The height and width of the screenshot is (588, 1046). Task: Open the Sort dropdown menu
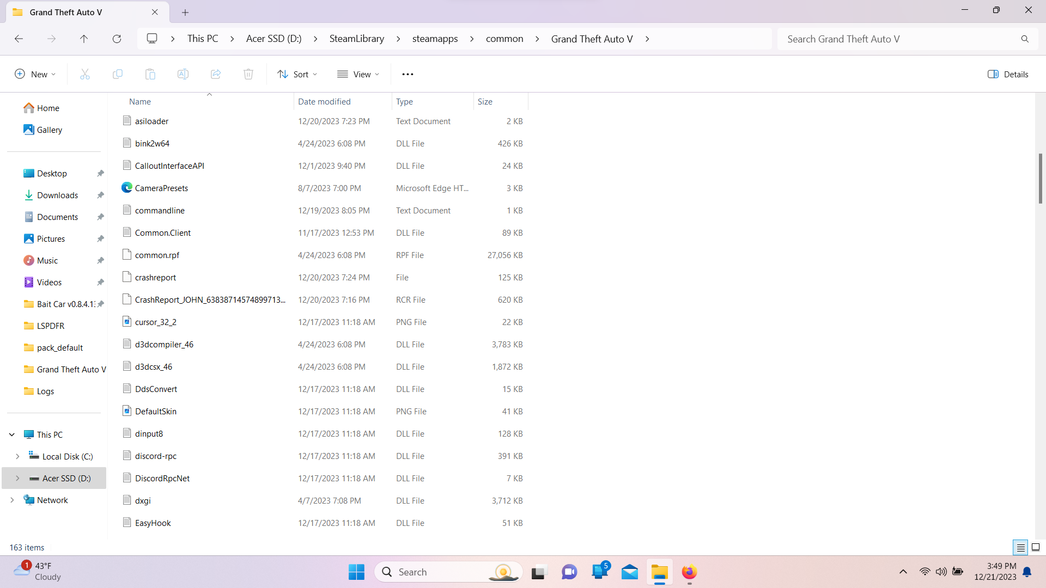[x=297, y=74]
